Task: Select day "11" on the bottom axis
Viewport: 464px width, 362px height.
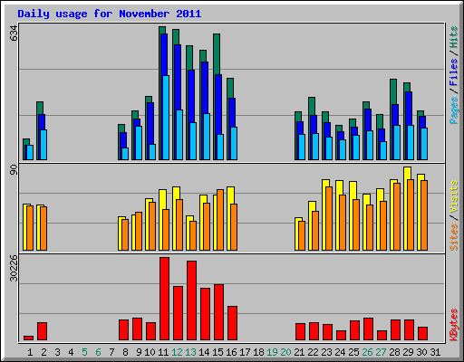Action: pyautogui.click(x=163, y=352)
